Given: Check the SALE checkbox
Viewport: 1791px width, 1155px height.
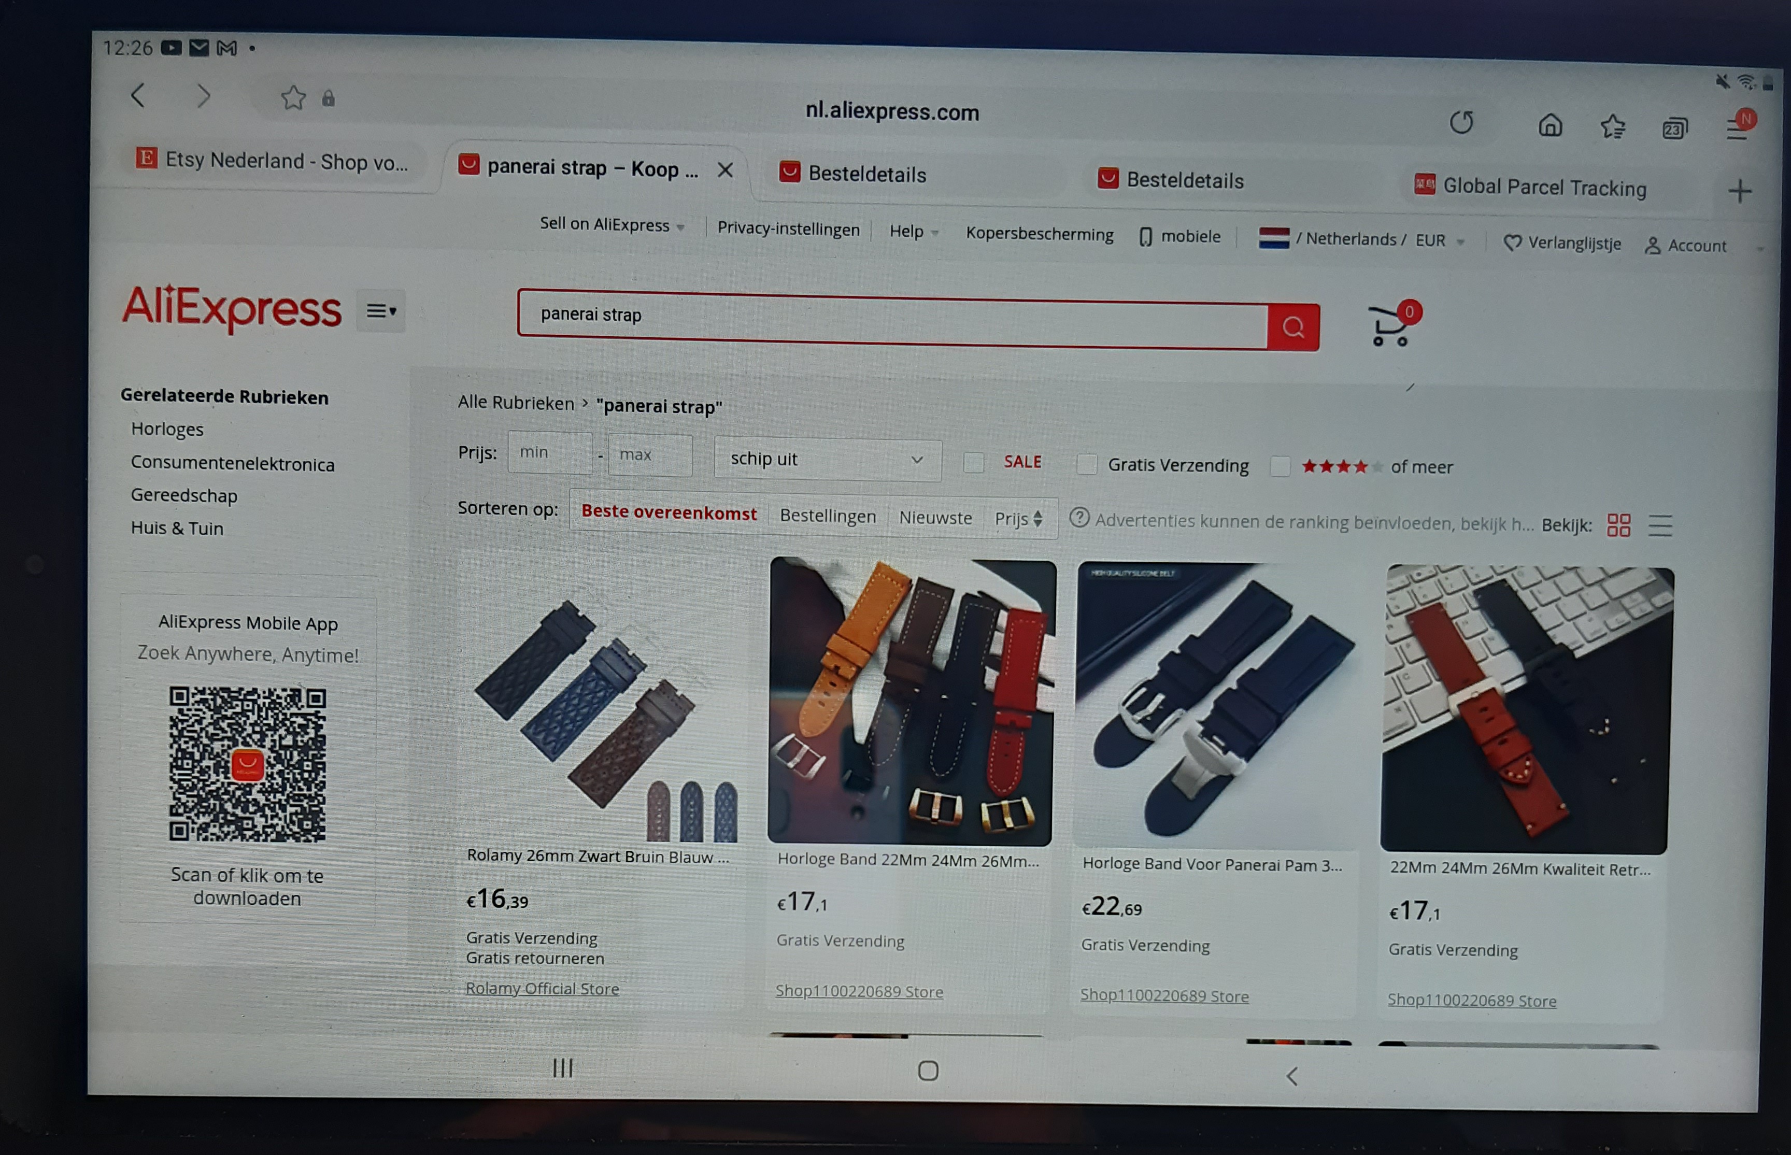Looking at the screenshot, I should [974, 462].
